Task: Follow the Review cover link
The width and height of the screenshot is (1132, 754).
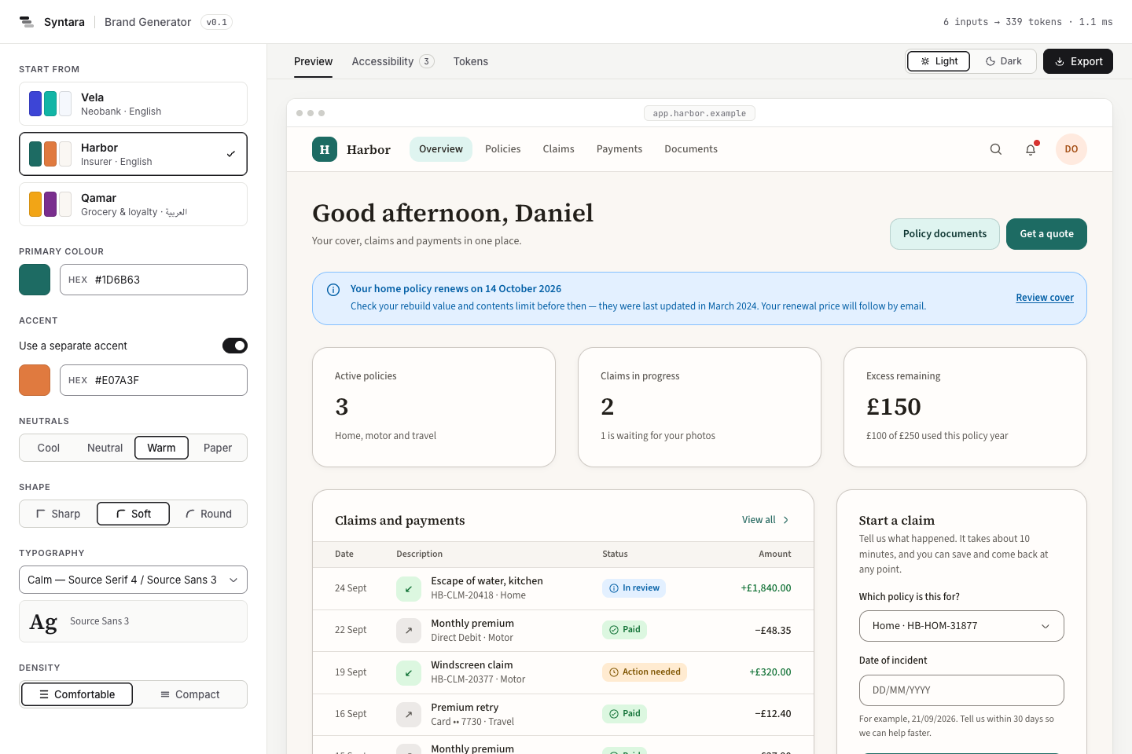Action: click(x=1045, y=298)
